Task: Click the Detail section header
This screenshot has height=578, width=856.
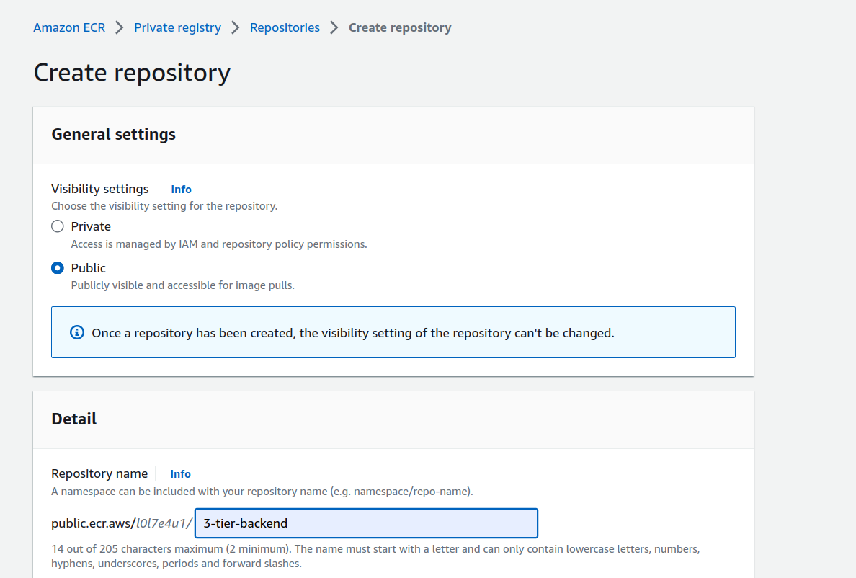Action: coord(74,419)
